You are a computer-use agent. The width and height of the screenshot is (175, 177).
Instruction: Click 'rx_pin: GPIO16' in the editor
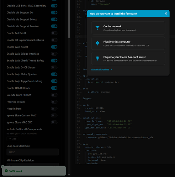point(94,108)
